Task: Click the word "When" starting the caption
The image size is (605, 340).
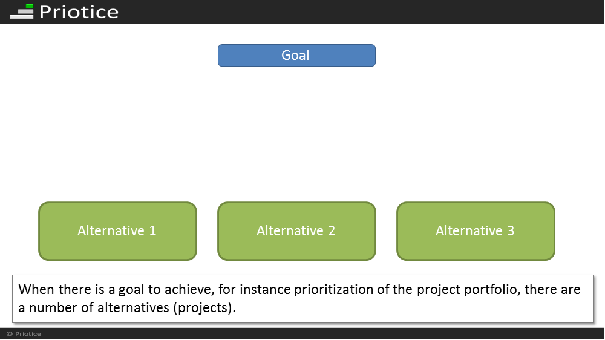Action: point(36,289)
